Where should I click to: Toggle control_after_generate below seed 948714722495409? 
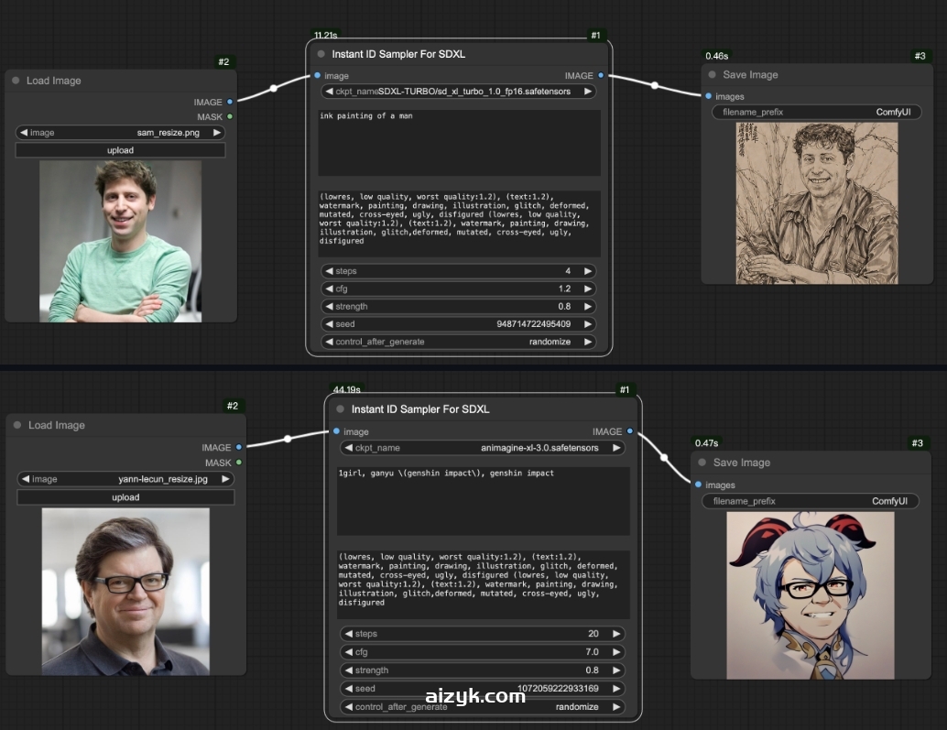pyautogui.click(x=458, y=342)
